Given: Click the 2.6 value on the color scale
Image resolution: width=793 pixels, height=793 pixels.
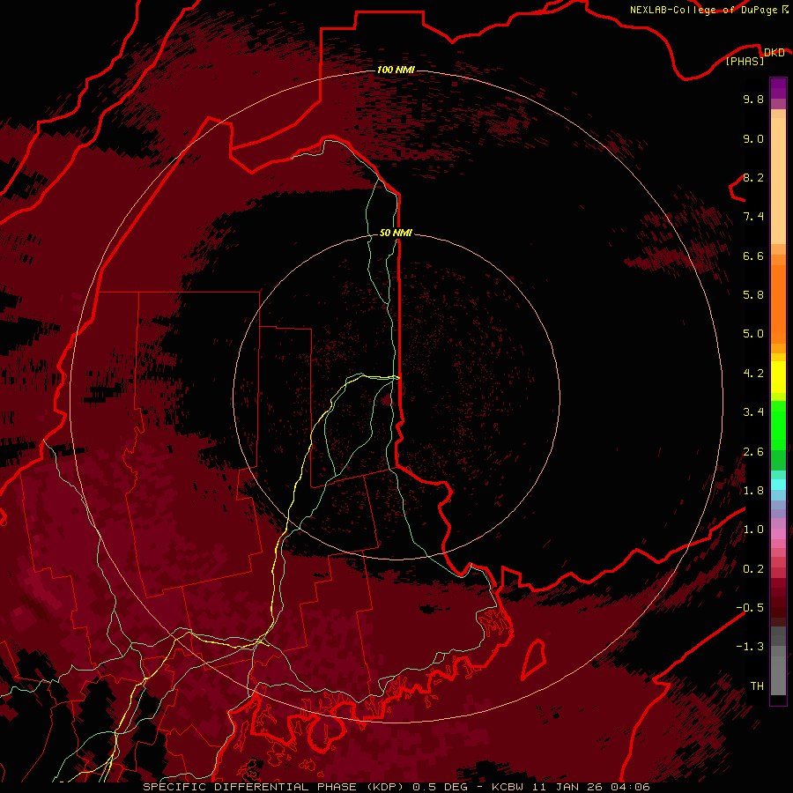Looking at the screenshot, I should click(753, 452).
